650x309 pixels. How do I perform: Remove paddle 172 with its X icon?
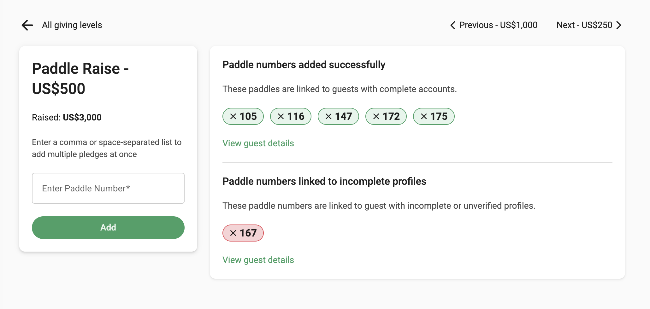tap(376, 117)
